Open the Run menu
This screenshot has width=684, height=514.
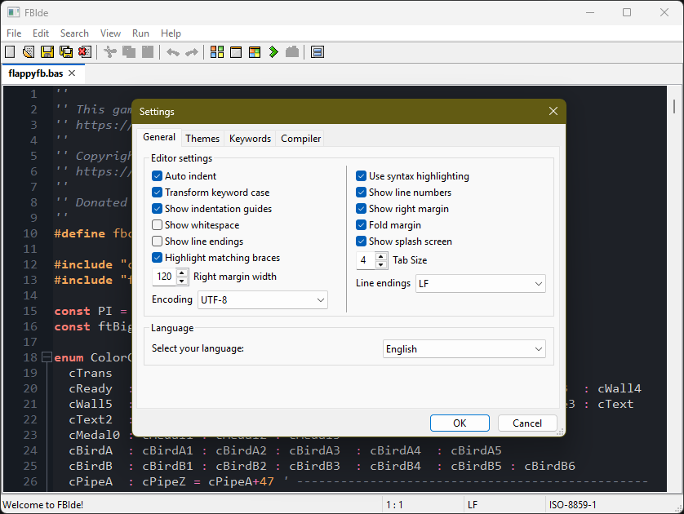(140, 33)
